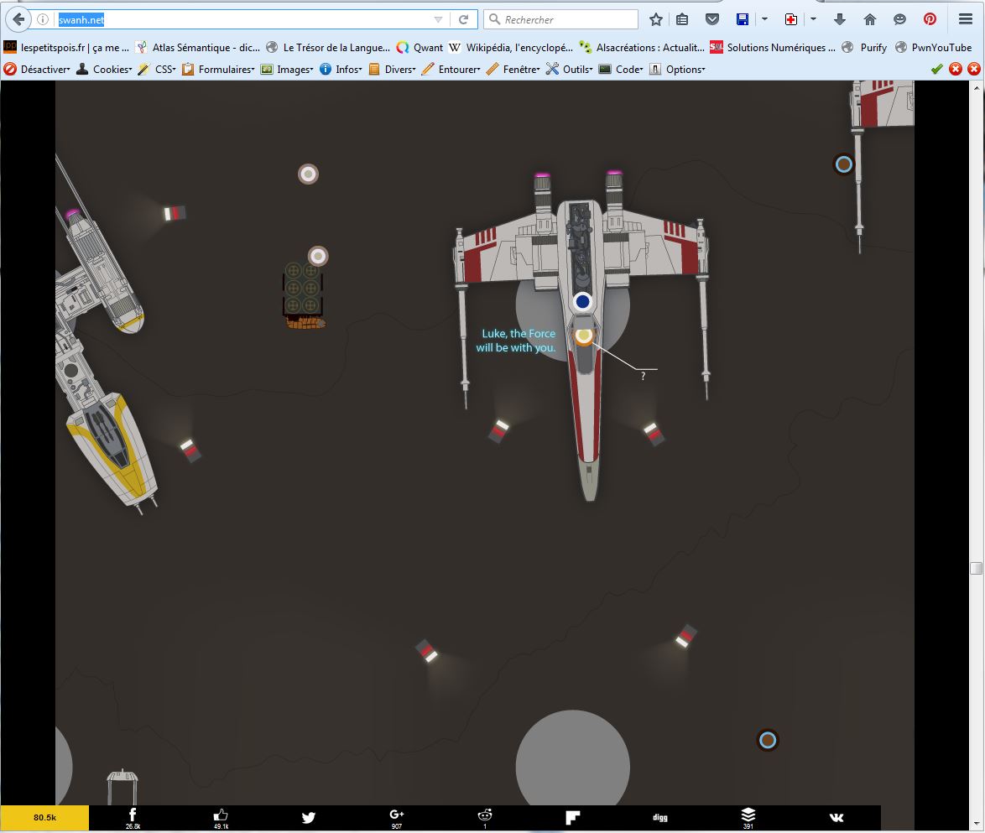This screenshot has width=985, height=833.
Task: Click the orange hotspot on X-wing nose
Action: (x=584, y=336)
